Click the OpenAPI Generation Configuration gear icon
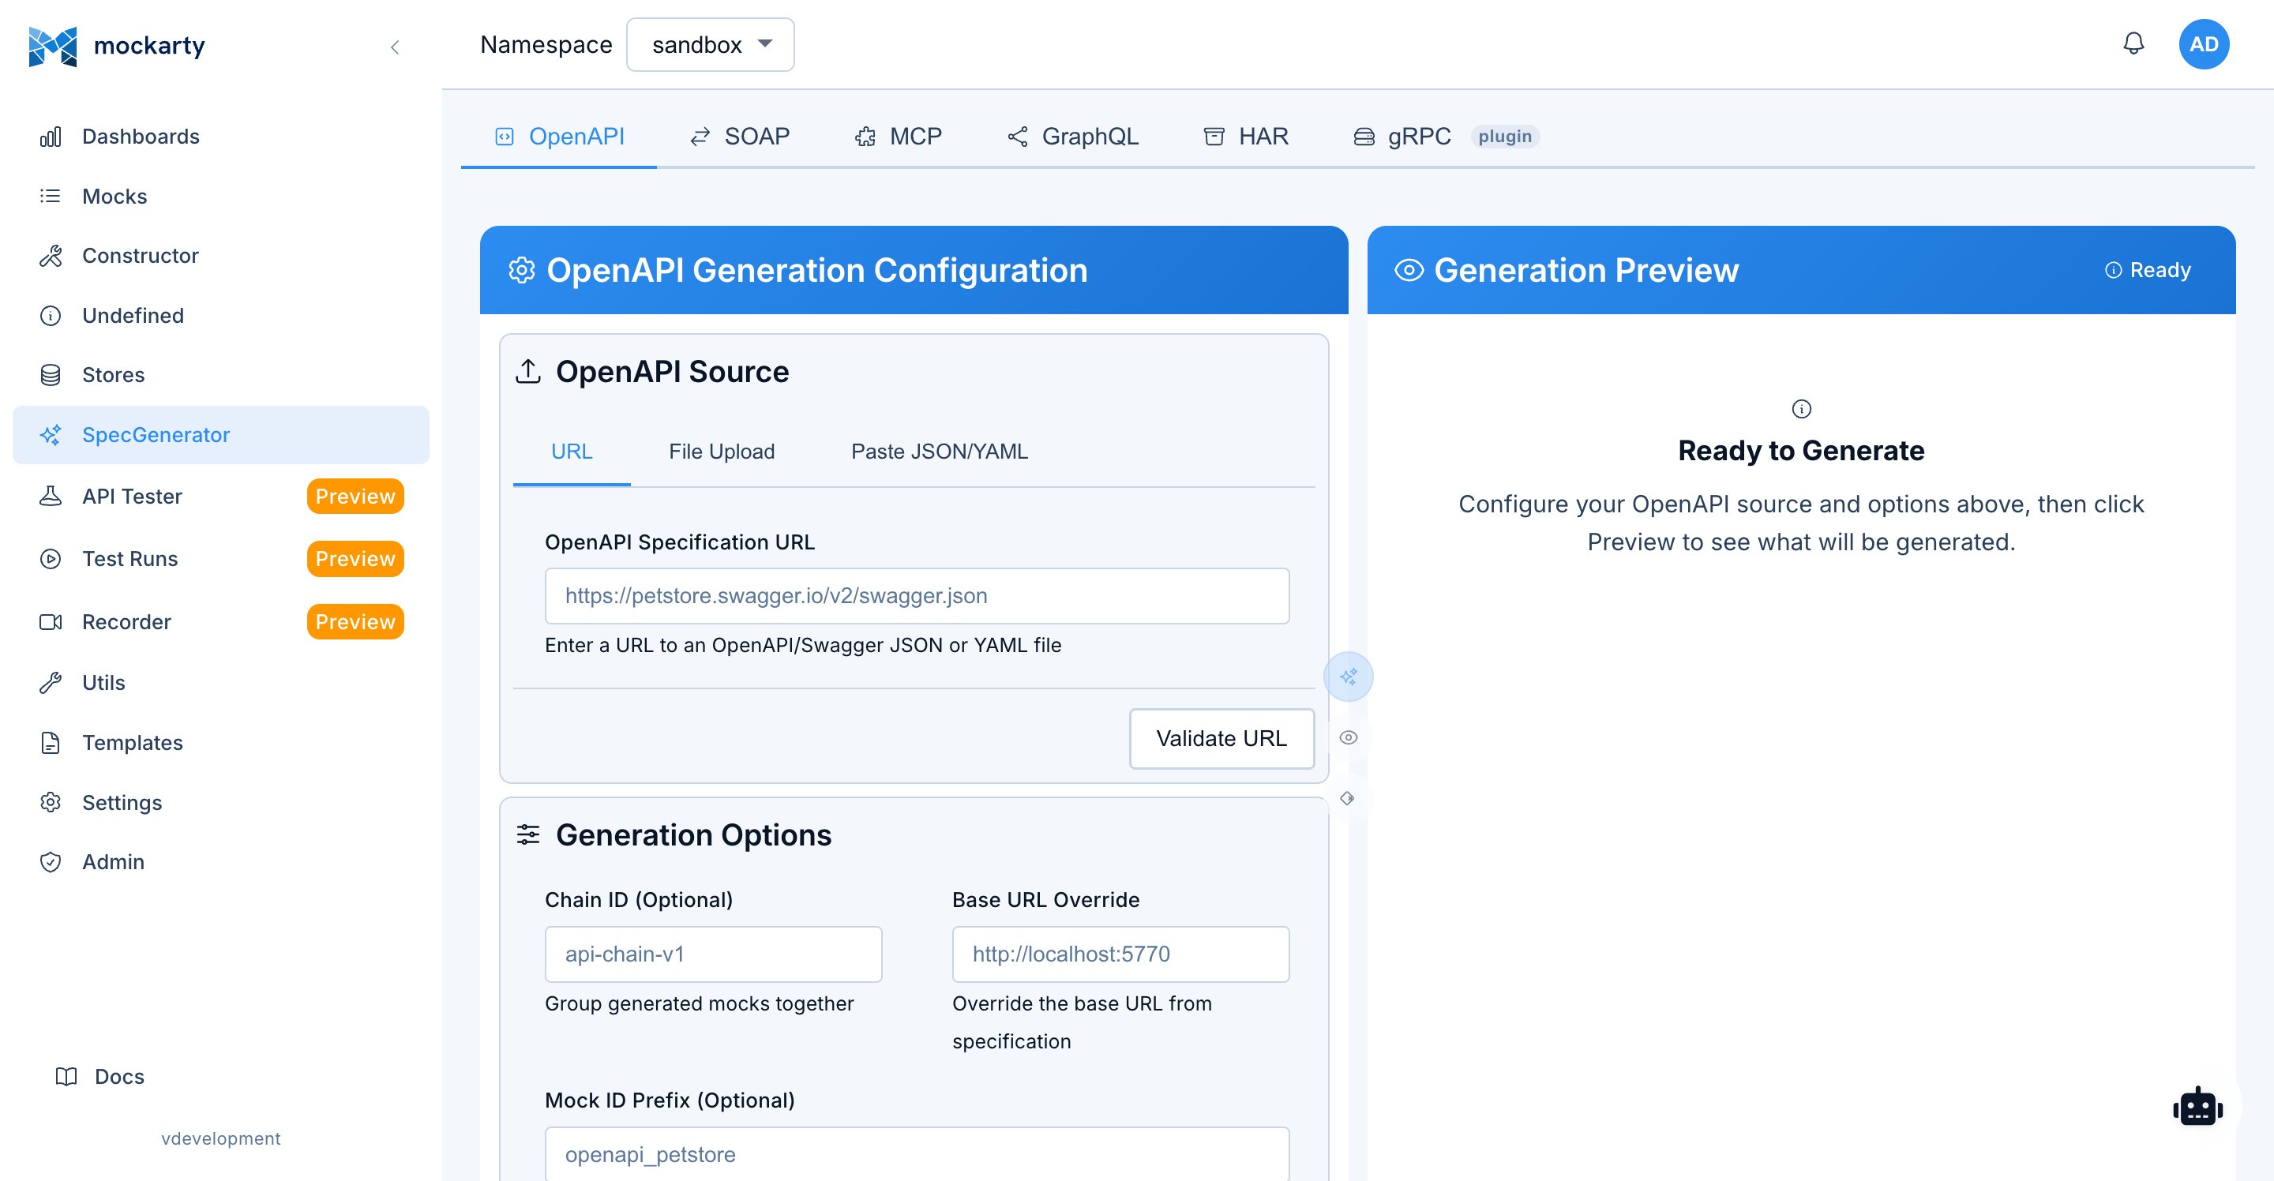 pyautogui.click(x=522, y=270)
